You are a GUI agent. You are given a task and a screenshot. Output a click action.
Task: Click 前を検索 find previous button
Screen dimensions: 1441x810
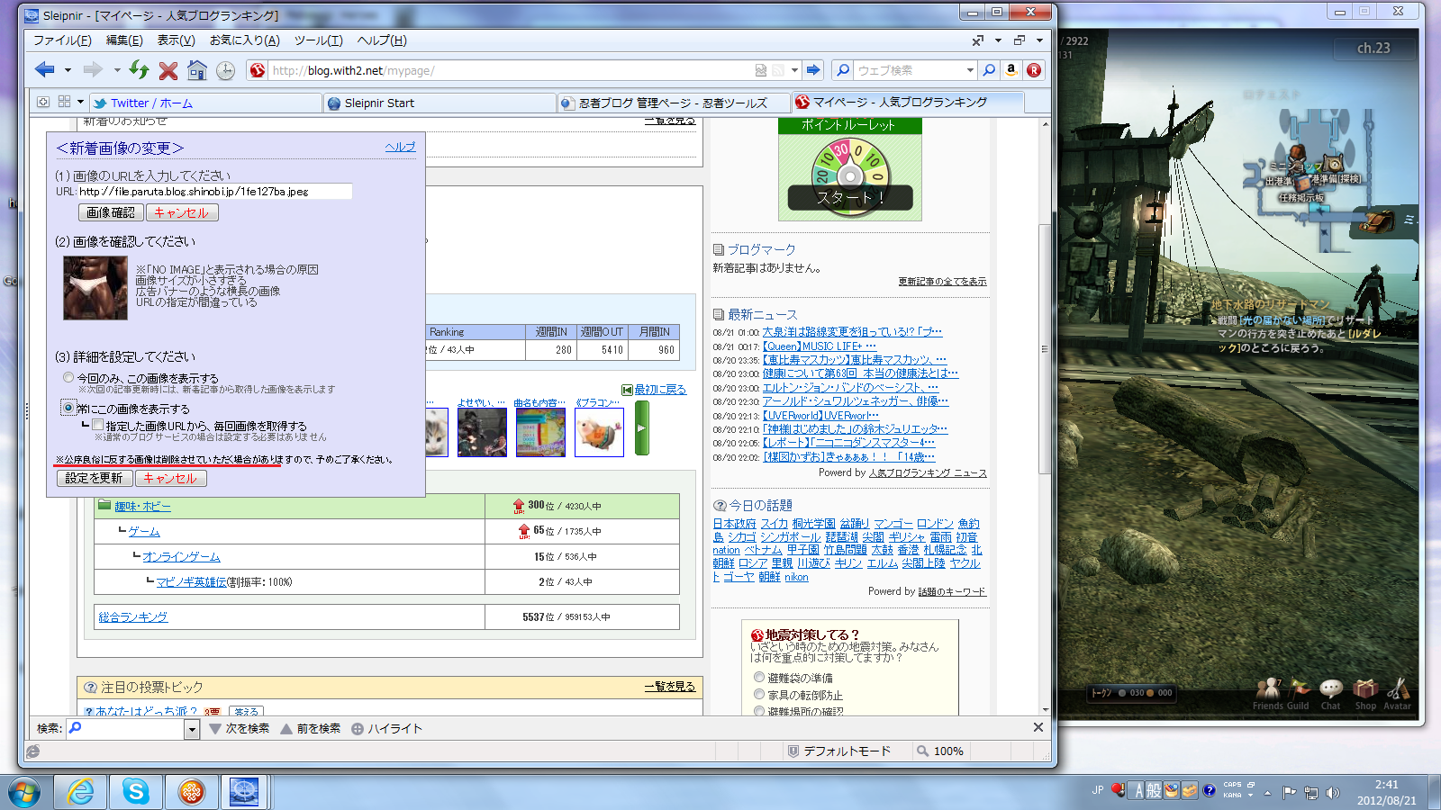click(x=311, y=728)
